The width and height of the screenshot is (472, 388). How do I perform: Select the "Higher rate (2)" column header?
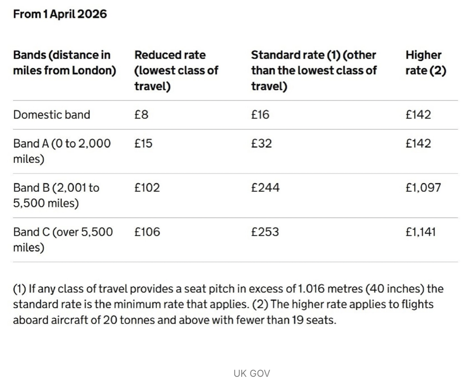pyautogui.click(x=425, y=63)
